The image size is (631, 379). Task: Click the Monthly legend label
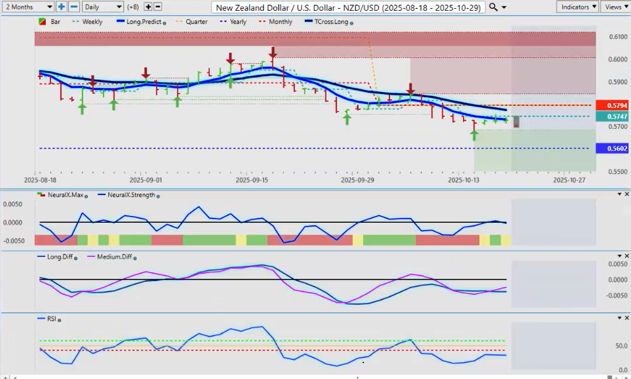point(281,22)
